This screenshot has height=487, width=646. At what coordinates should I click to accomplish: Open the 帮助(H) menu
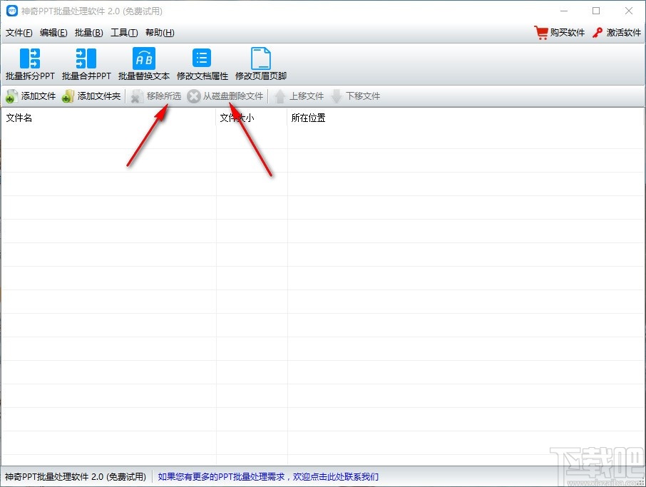[x=160, y=33]
